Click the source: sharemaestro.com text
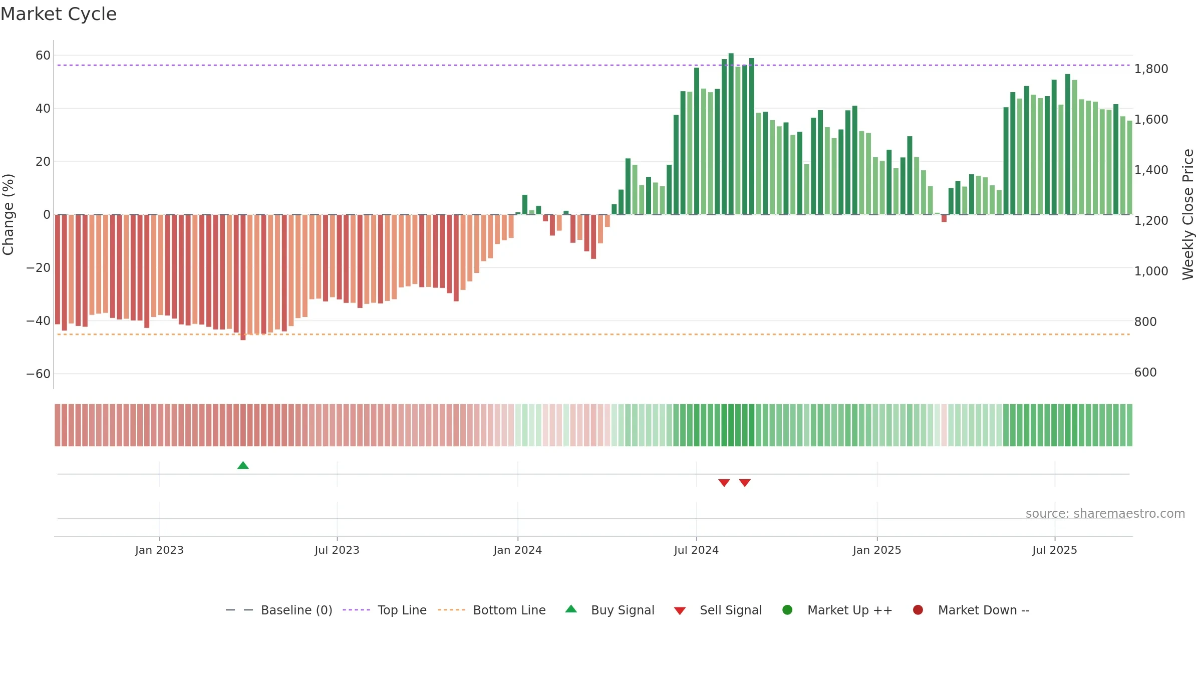The height and width of the screenshot is (676, 1202). pos(1105,514)
